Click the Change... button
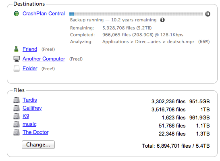 pos(38,144)
